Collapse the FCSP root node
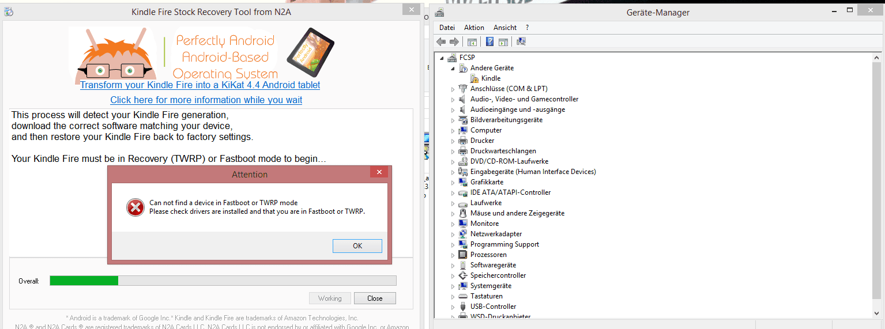This screenshot has width=885, height=329. coord(442,58)
